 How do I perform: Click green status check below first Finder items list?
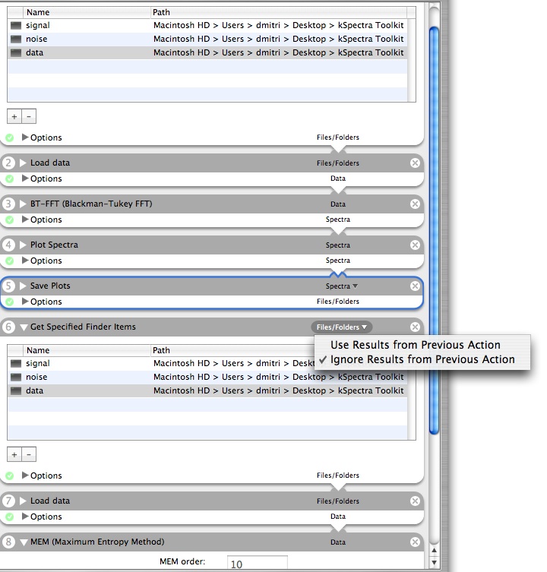(x=9, y=137)
